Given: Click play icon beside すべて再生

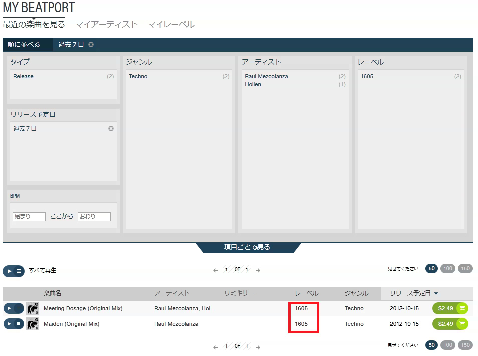Looking at the screenshot, I should pyautogui.click(x=9, y=271).
